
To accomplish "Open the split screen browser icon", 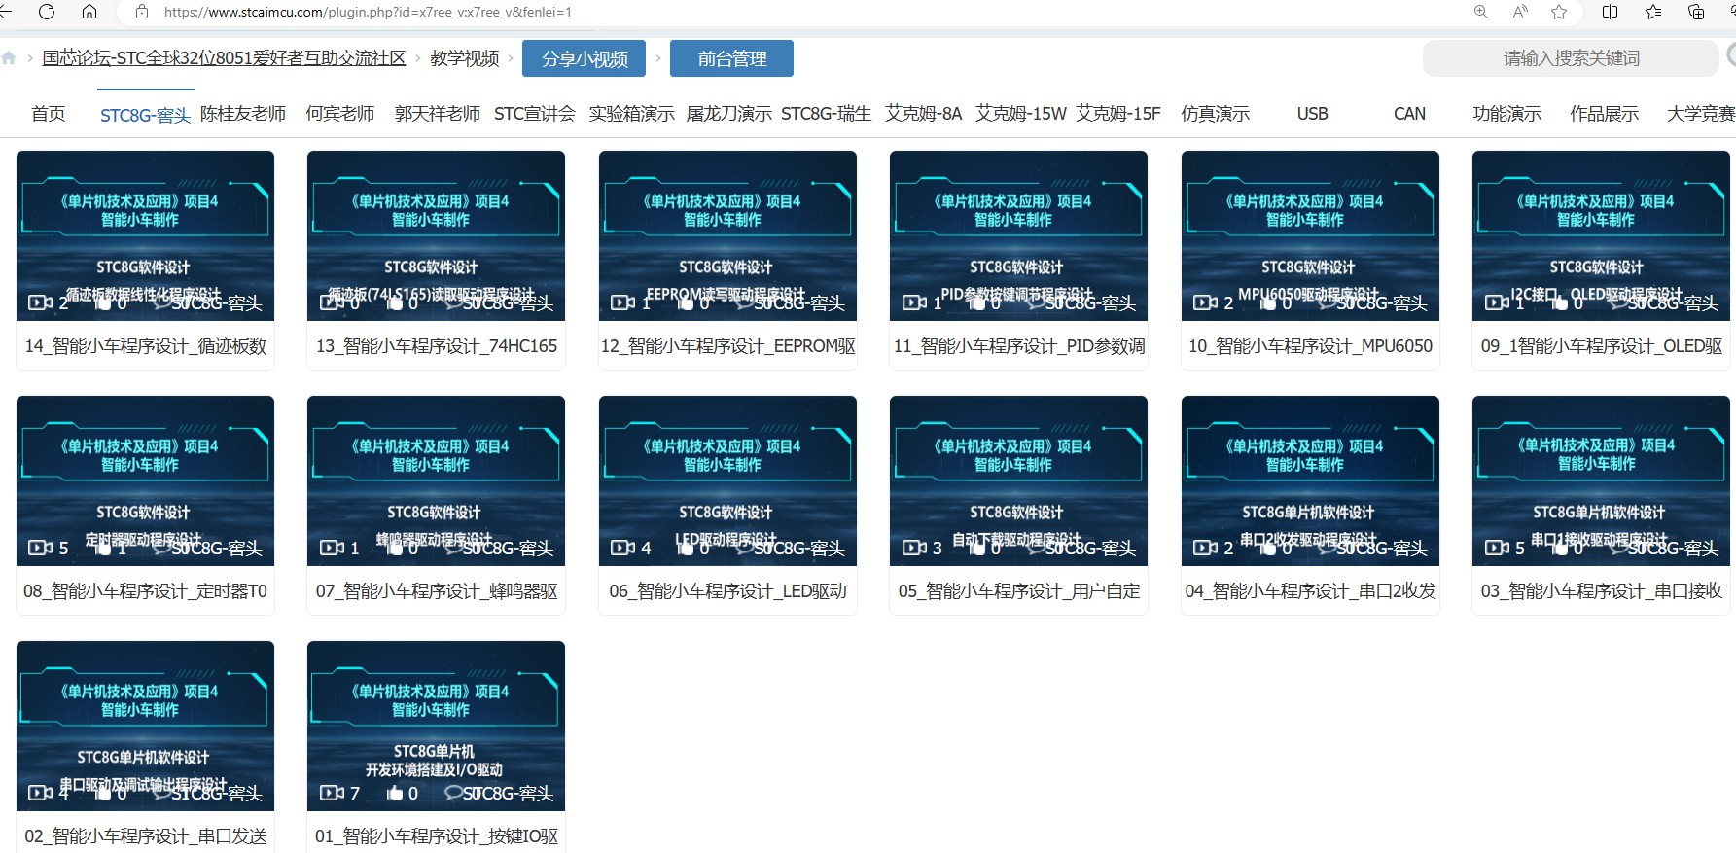I will (1611, 12).
